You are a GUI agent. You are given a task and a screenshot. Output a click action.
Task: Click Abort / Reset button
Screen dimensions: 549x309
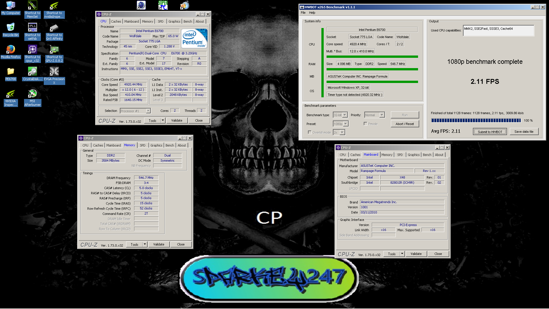click(x=405, y=124)
